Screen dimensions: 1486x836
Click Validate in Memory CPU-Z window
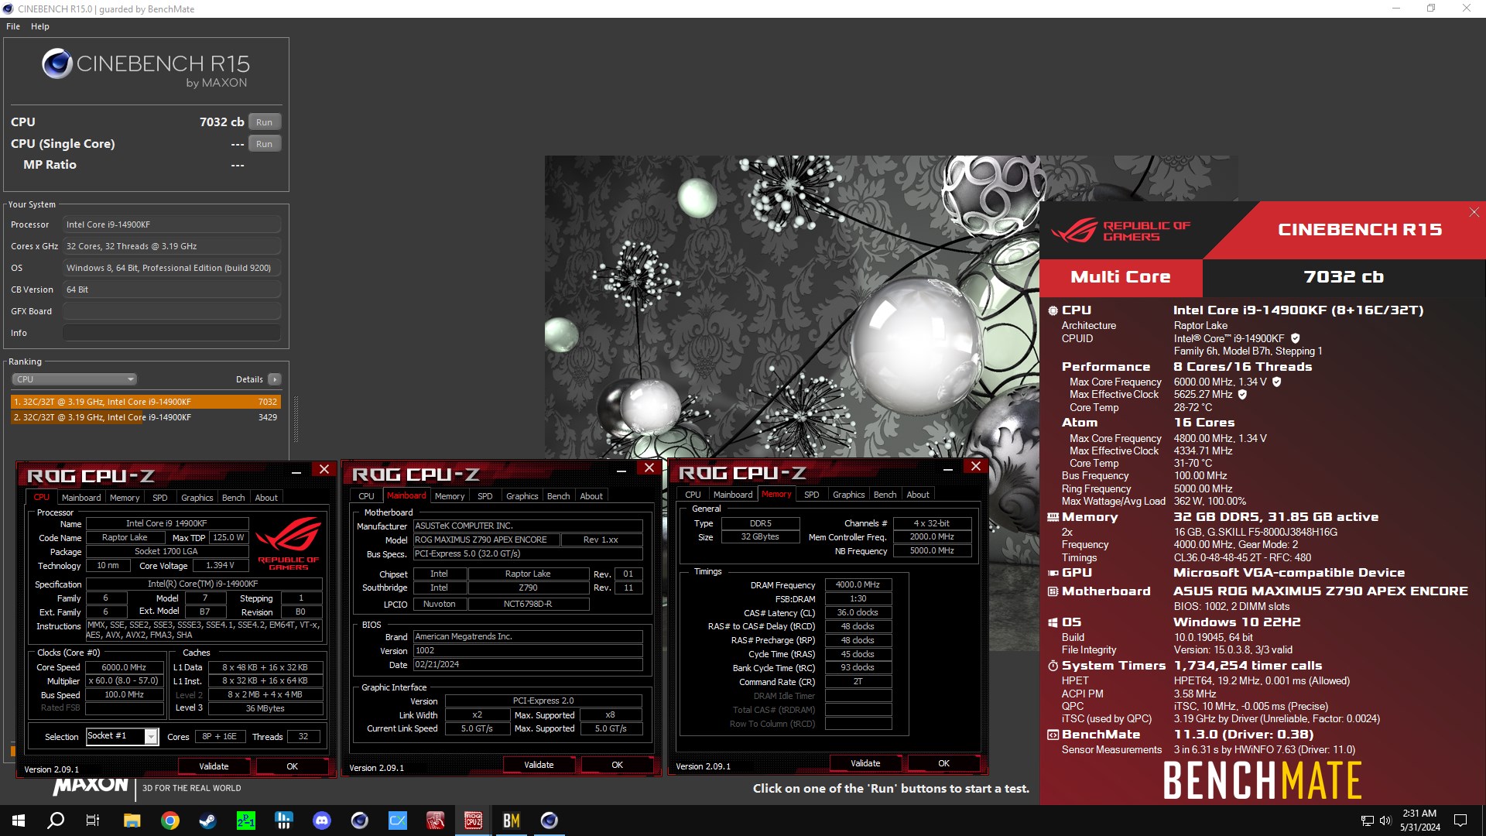(x=866, y=763)
